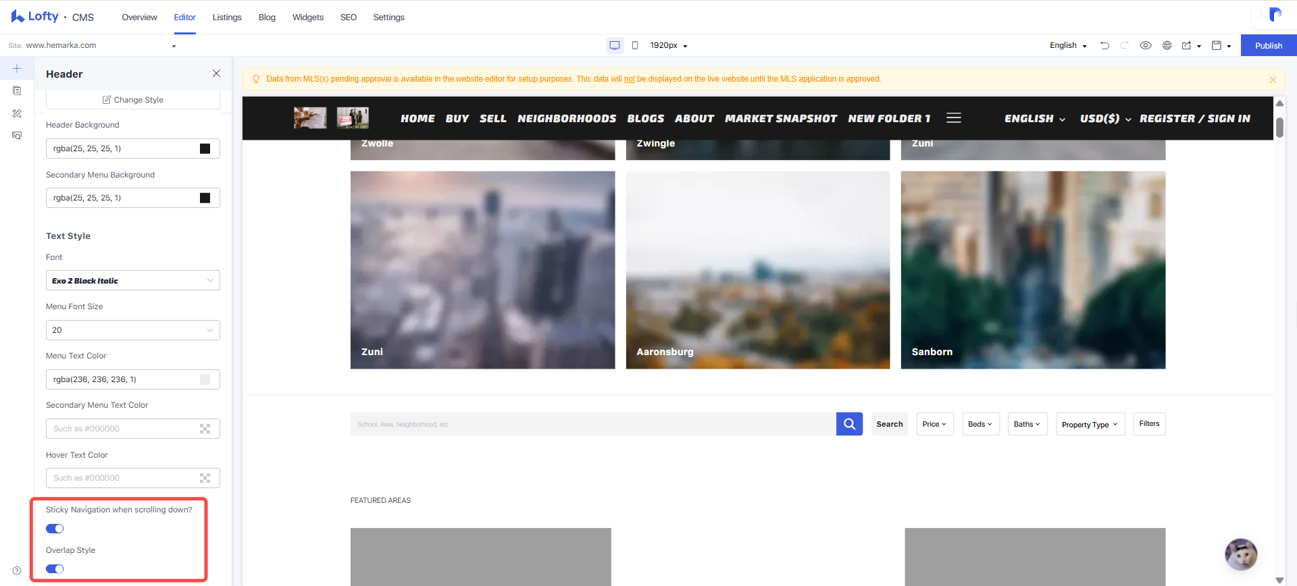Image resolution: width=1297 pixels, height=586 pixels.
Task: Click the globe icon in the toolbar
Action: (x=1167, y=45)
